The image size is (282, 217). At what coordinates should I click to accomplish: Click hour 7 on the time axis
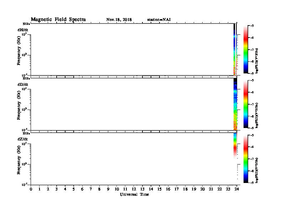pos(91,189)
